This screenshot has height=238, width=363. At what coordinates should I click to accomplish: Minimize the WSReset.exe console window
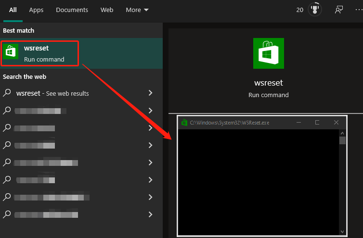click(298, 122)
